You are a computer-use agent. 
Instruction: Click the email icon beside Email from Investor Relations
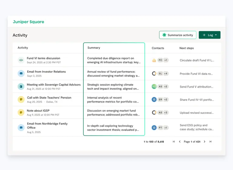pyautogui.click(x=21, y=73)
